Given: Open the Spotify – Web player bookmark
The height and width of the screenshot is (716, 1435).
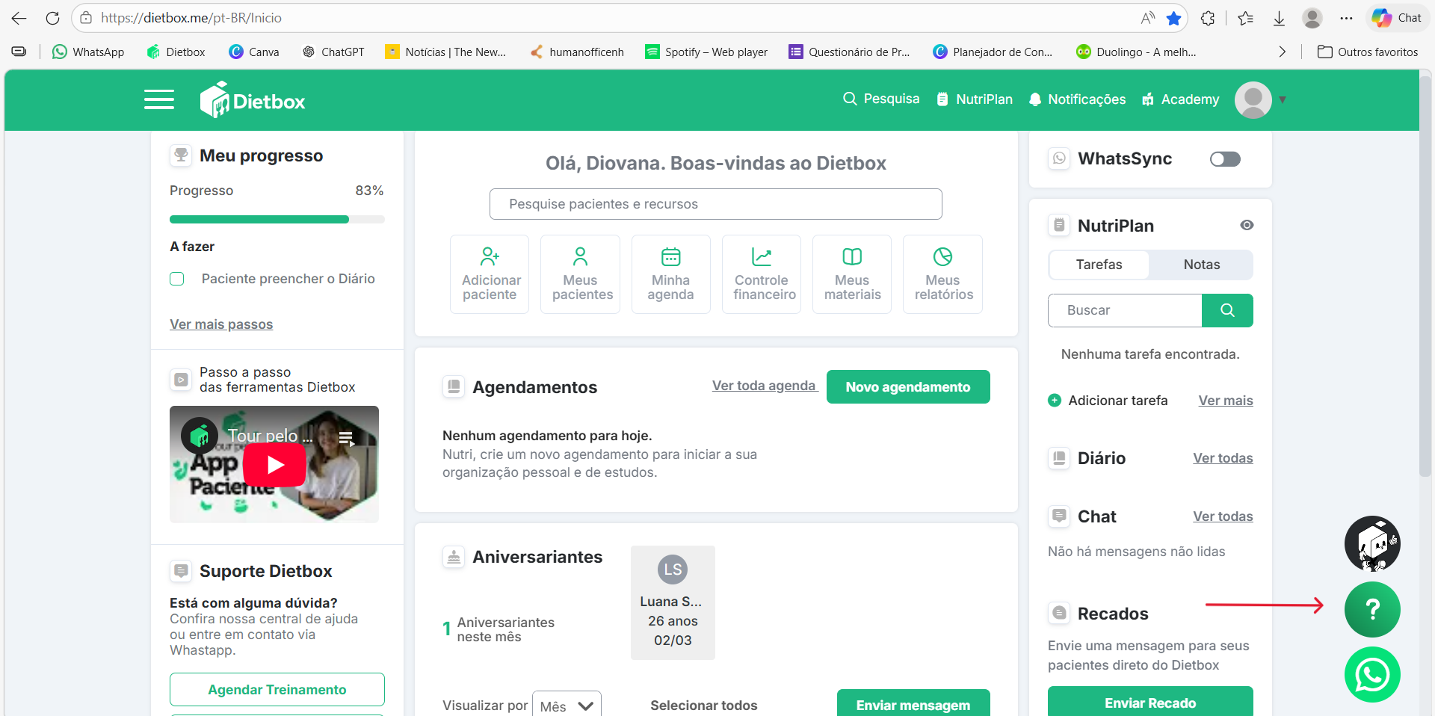Looking at the screenshot, I should [706, 52].
